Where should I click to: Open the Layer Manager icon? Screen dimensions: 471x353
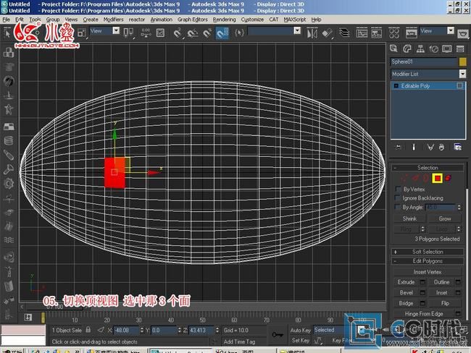[x=344, y=33]
